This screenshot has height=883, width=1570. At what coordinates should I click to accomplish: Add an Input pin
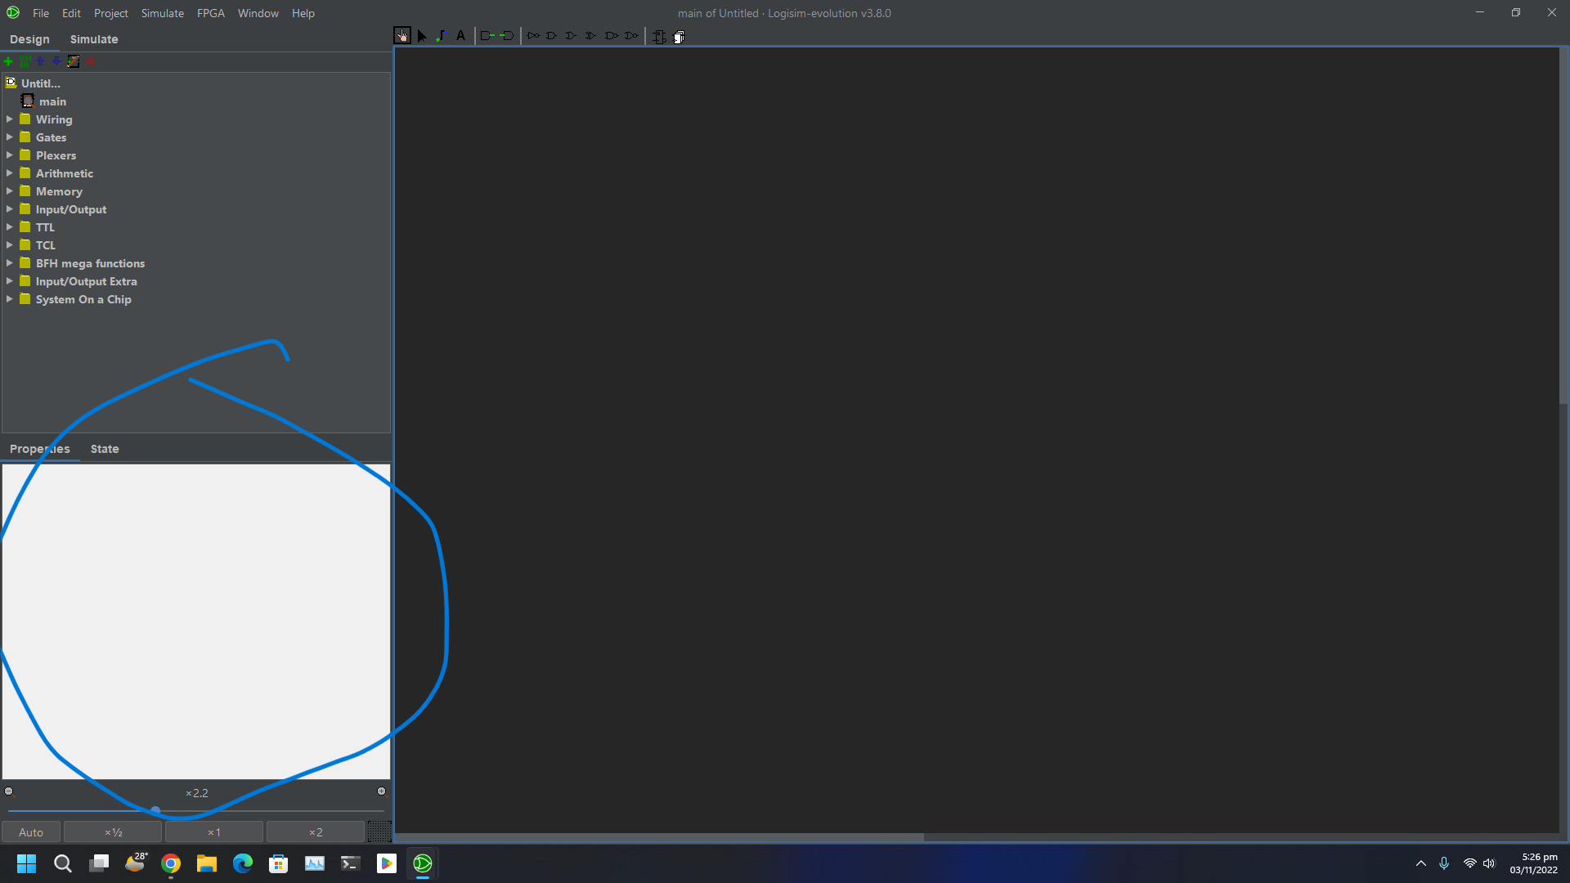(x=487, y=35)
